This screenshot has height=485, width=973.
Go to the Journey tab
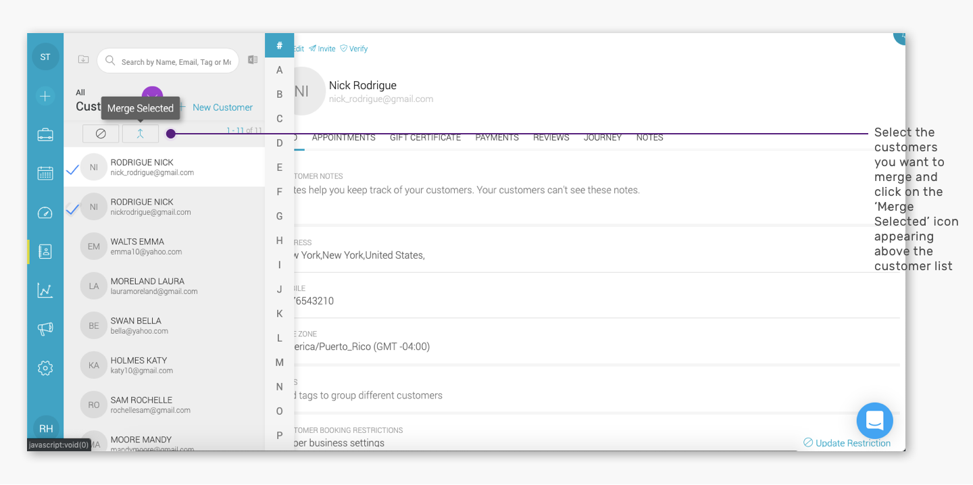(603, 137)
